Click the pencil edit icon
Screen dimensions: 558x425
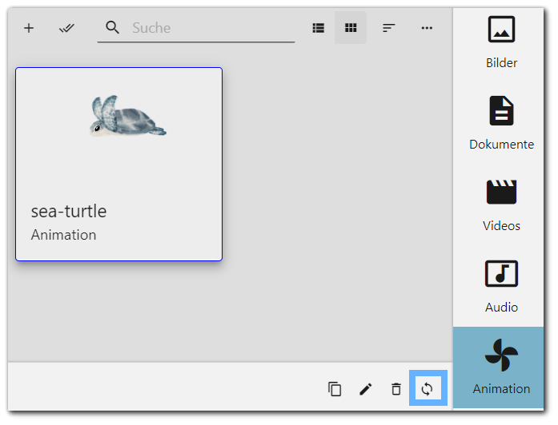[x=366, y=389]
